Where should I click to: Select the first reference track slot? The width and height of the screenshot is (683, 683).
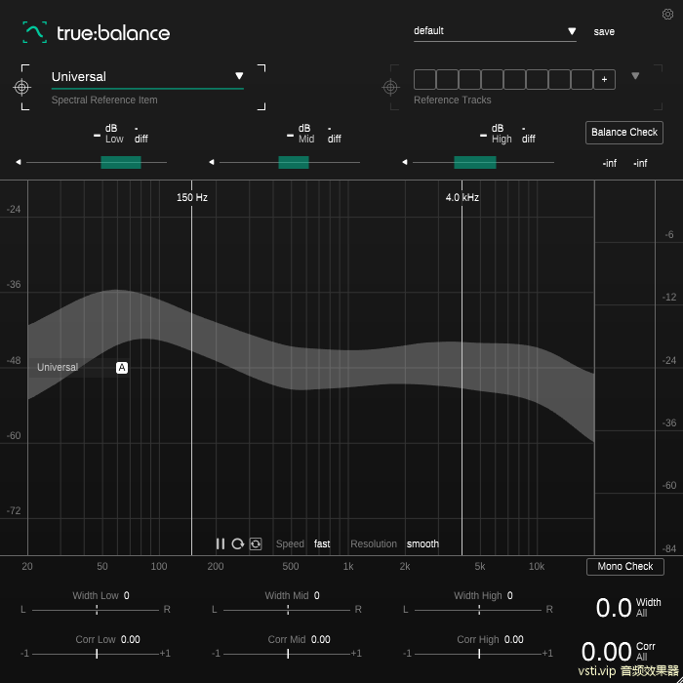(424, 79)
